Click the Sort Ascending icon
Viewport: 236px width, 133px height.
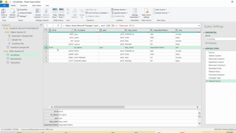click(x=68, y=10)
